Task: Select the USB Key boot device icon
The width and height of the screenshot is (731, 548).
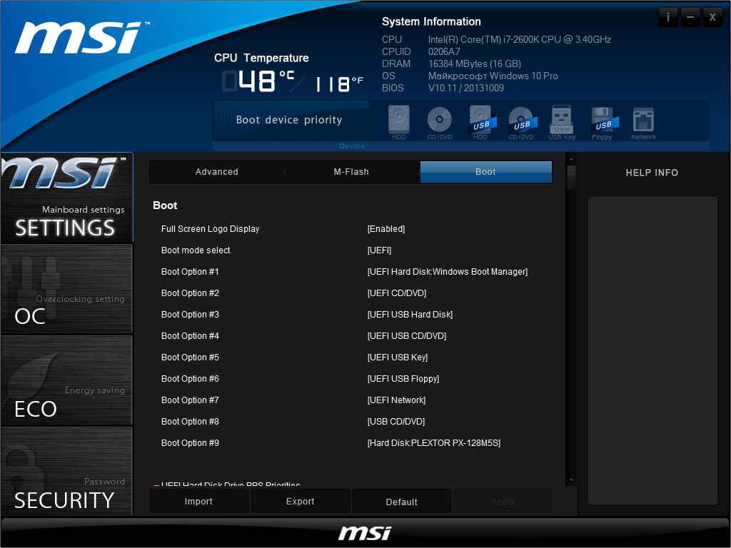Action: click(x=562, y=122)
